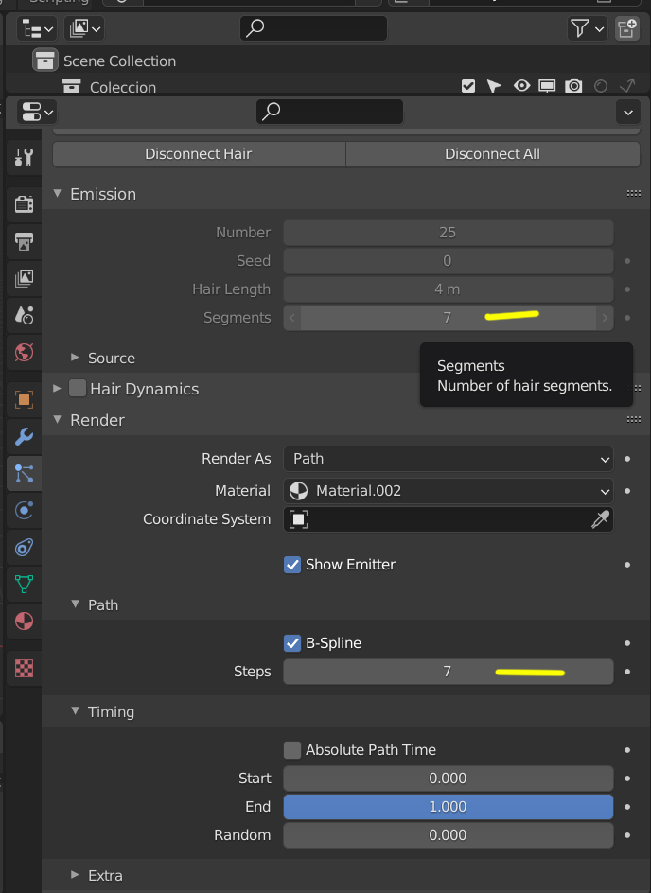This screenshot has height=893, width=651.
Task: Uncheck the Show Emitter checkbox
Action: (293, 565)
